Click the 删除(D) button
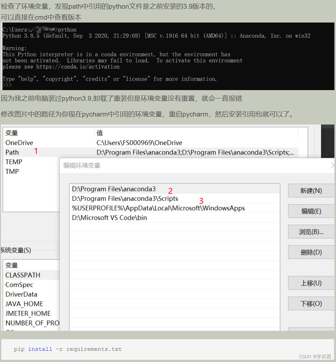 pyautogui.click(x=311, y=252)
